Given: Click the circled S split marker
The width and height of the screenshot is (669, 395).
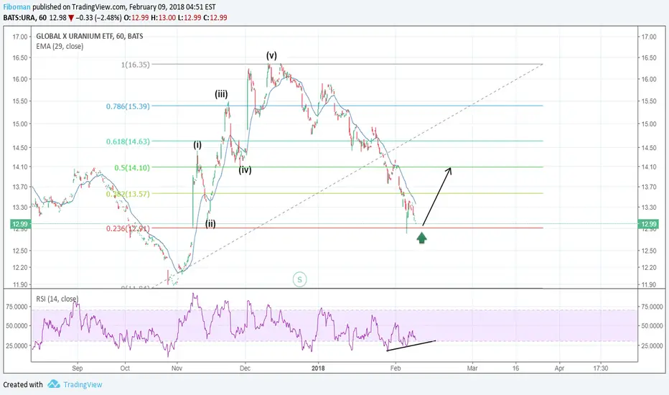Looking at the screenshot, I should click(299, 279).
